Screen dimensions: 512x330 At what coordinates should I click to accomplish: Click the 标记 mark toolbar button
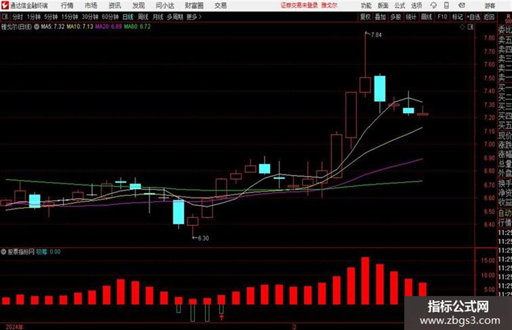(x=457, y=17)
